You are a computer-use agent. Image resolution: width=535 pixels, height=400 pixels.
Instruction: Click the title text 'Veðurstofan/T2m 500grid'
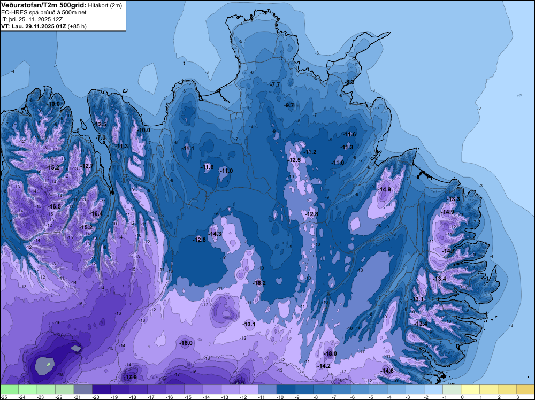[x=43, y=5]
